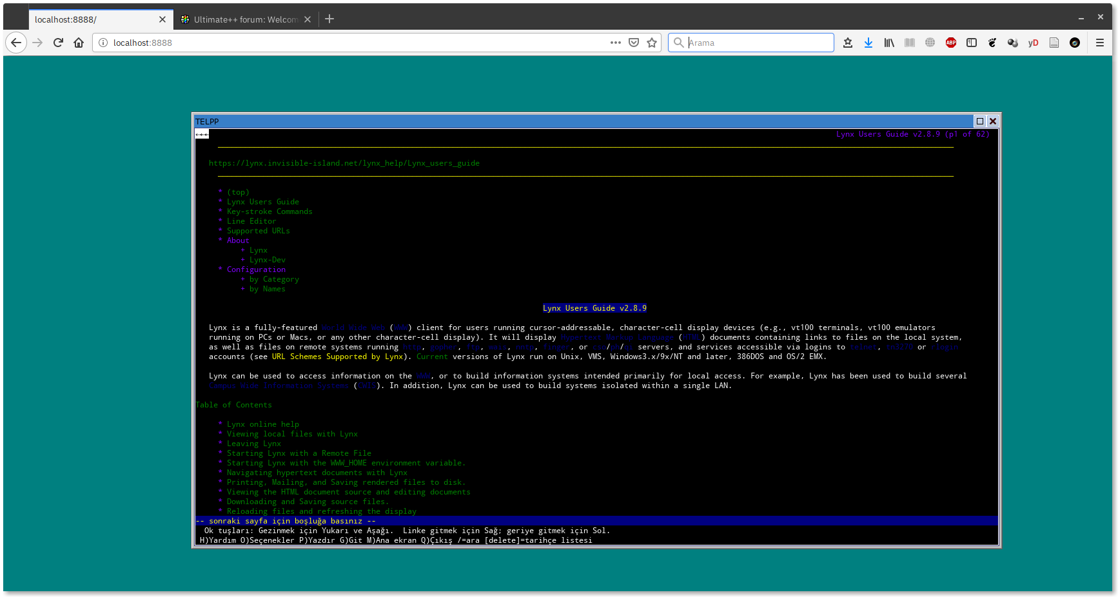The height and width of the screenshot is (597, 1118).
Task: Click the Adblock Plus extension icon
Action: pos(950,43)
